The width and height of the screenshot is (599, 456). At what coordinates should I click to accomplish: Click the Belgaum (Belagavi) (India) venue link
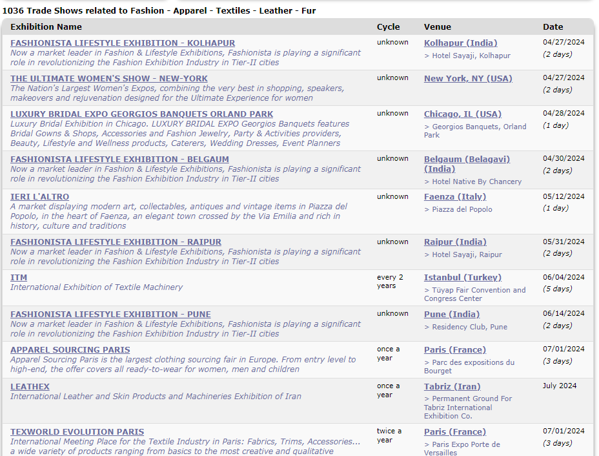pos(467,164)
